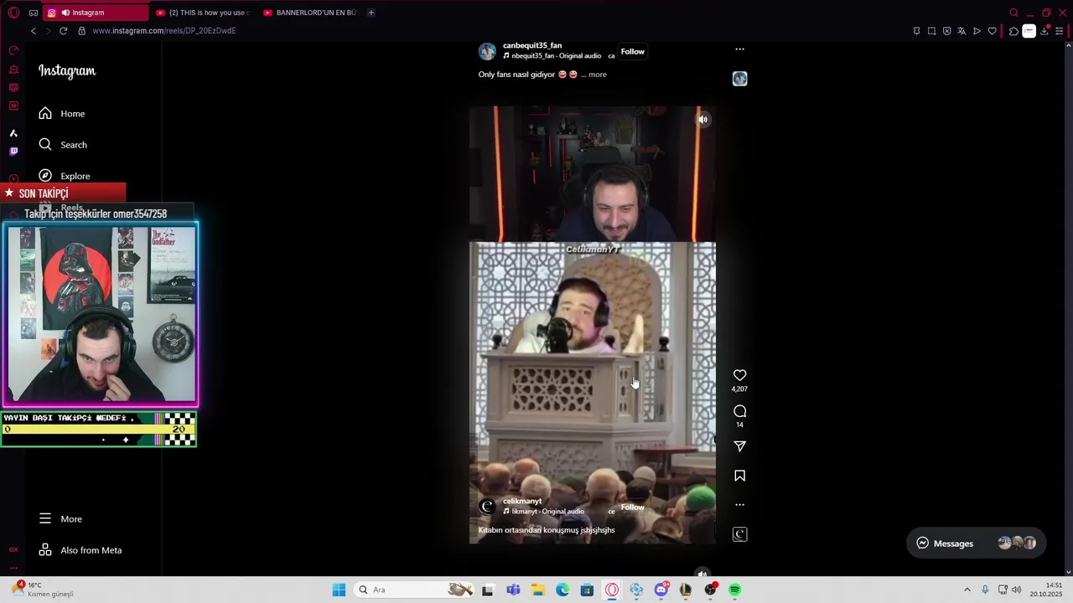This screenshot has width=1073, height=603.
Task: Open the weather widget showing 16°C
Action: pyautogui.click(x=42, y=590)
